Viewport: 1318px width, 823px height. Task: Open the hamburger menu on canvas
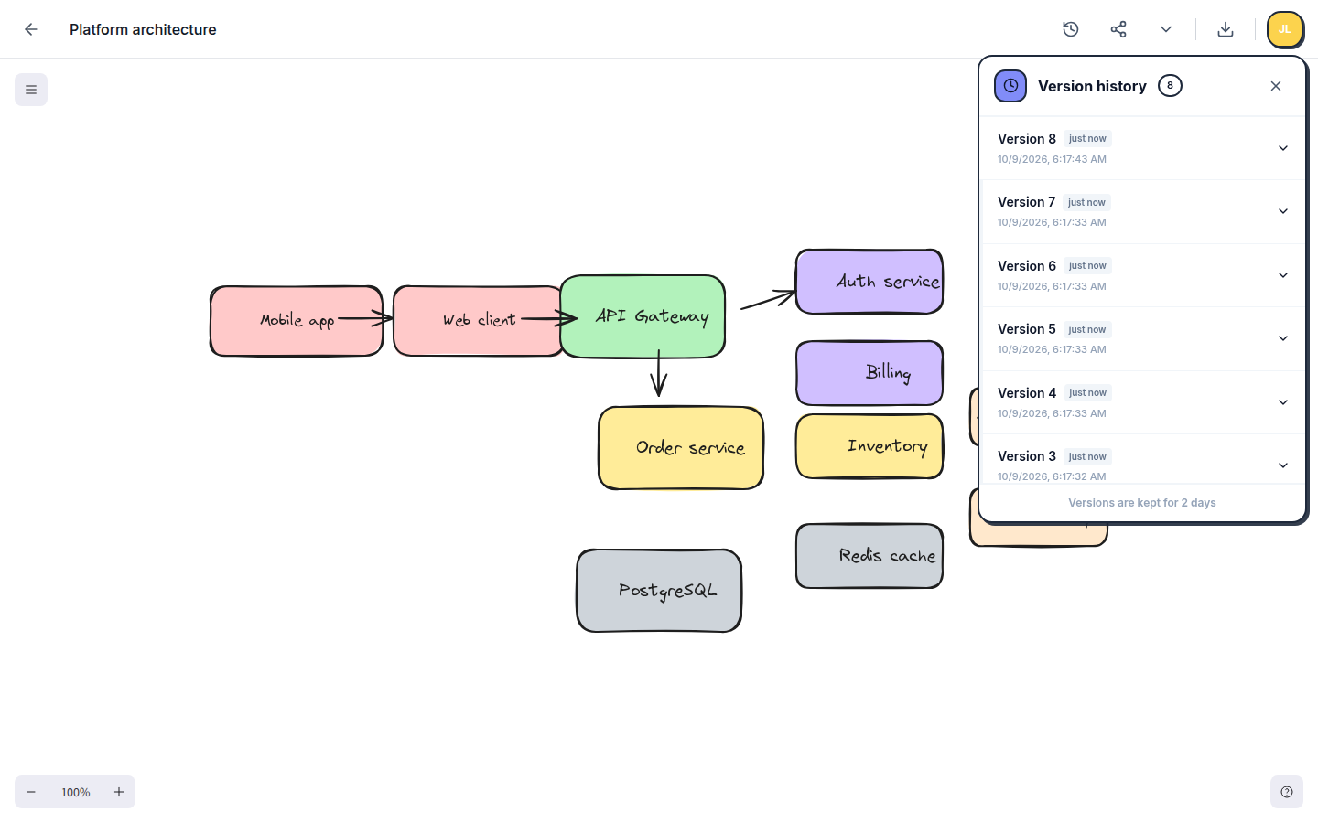31,90
